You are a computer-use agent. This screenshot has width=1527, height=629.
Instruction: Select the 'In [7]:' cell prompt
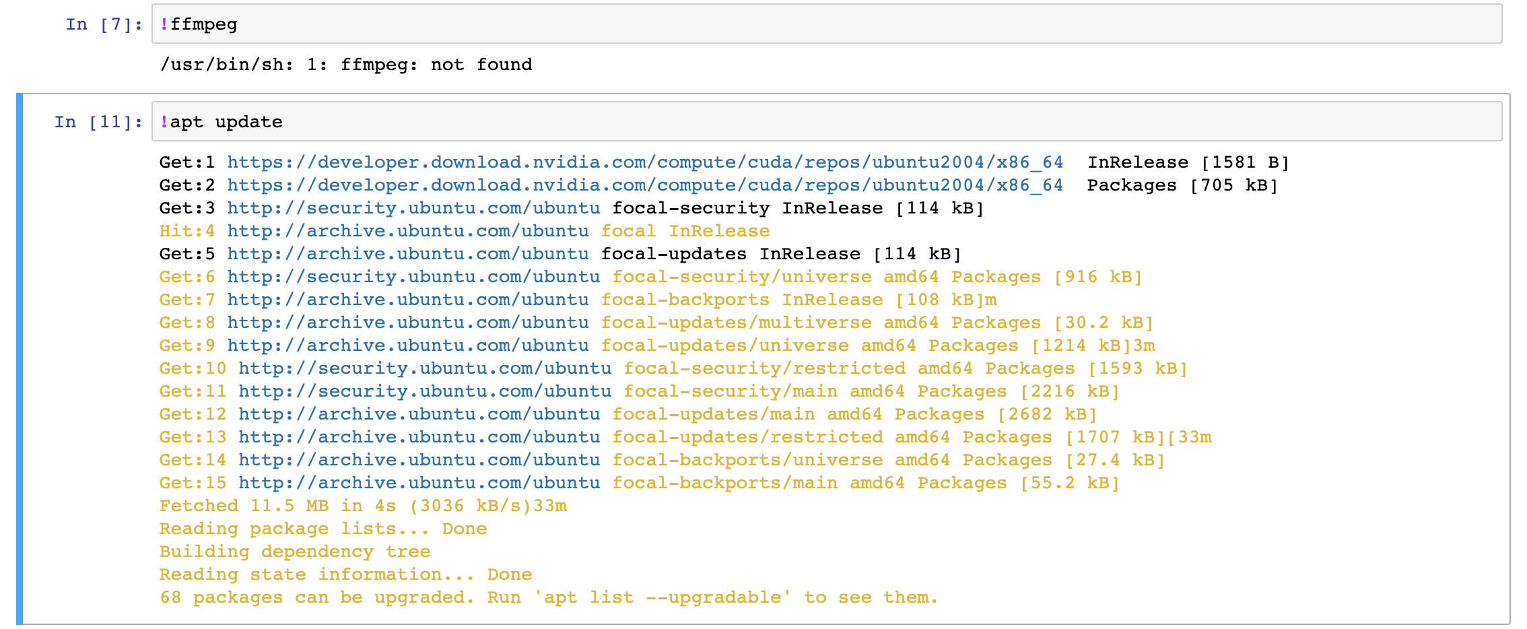tap(104, 24)
